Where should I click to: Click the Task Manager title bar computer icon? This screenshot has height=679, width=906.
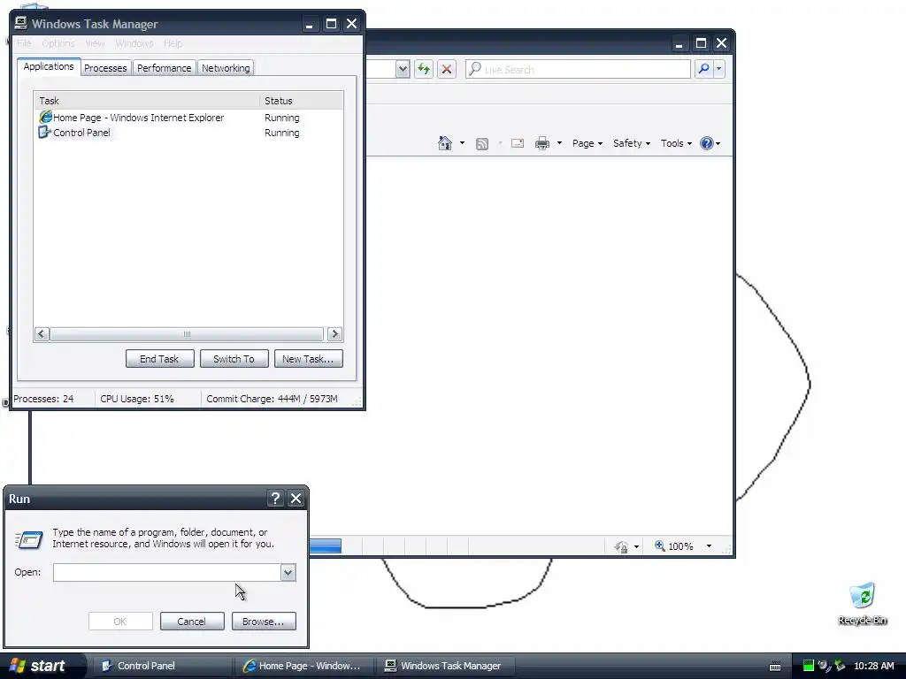pyautogui.click(x=21, y=23)
